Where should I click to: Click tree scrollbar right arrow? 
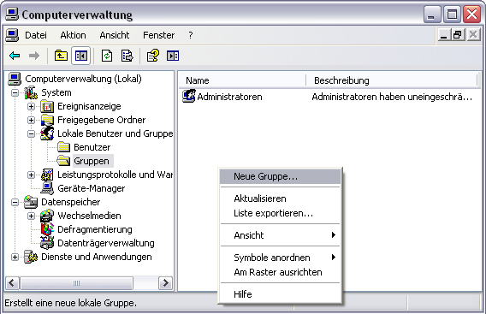click(165, 282)
